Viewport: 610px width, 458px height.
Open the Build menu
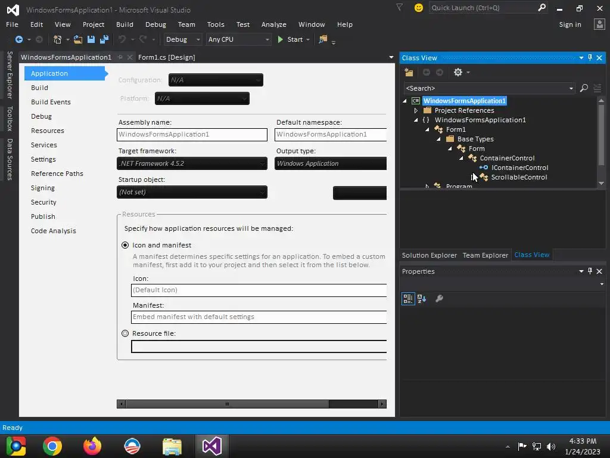125,24
